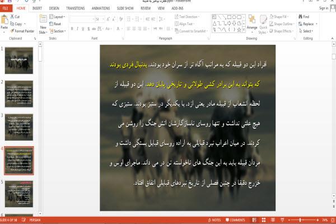Decrease list indent level
336x224 pixels.
[x=147, y=19]
